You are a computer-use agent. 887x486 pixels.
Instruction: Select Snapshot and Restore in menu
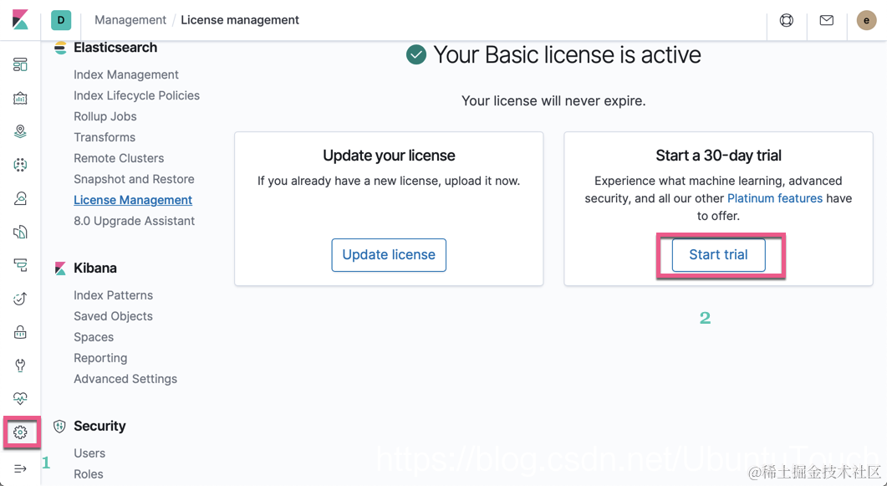click(x=134, y=179)
